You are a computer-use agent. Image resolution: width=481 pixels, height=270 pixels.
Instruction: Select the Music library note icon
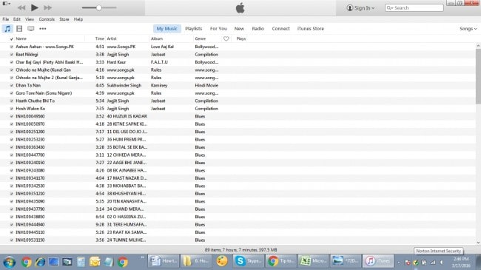[x=7, y=29]
